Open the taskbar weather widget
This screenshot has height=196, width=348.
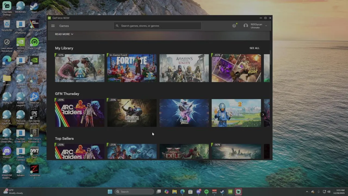tap(13, 192)
